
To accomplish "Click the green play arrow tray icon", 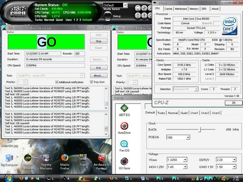I will (219, 179).
